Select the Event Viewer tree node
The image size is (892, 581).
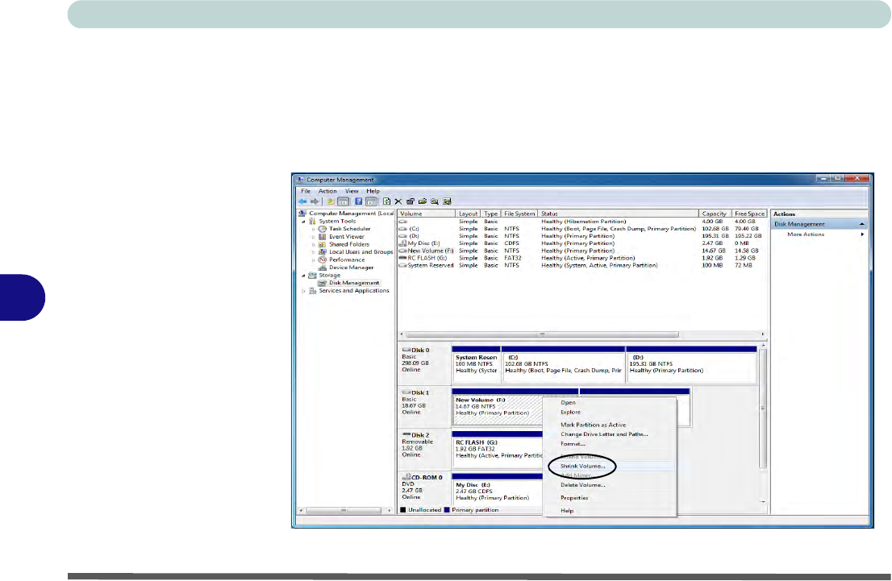coord(348,236)
